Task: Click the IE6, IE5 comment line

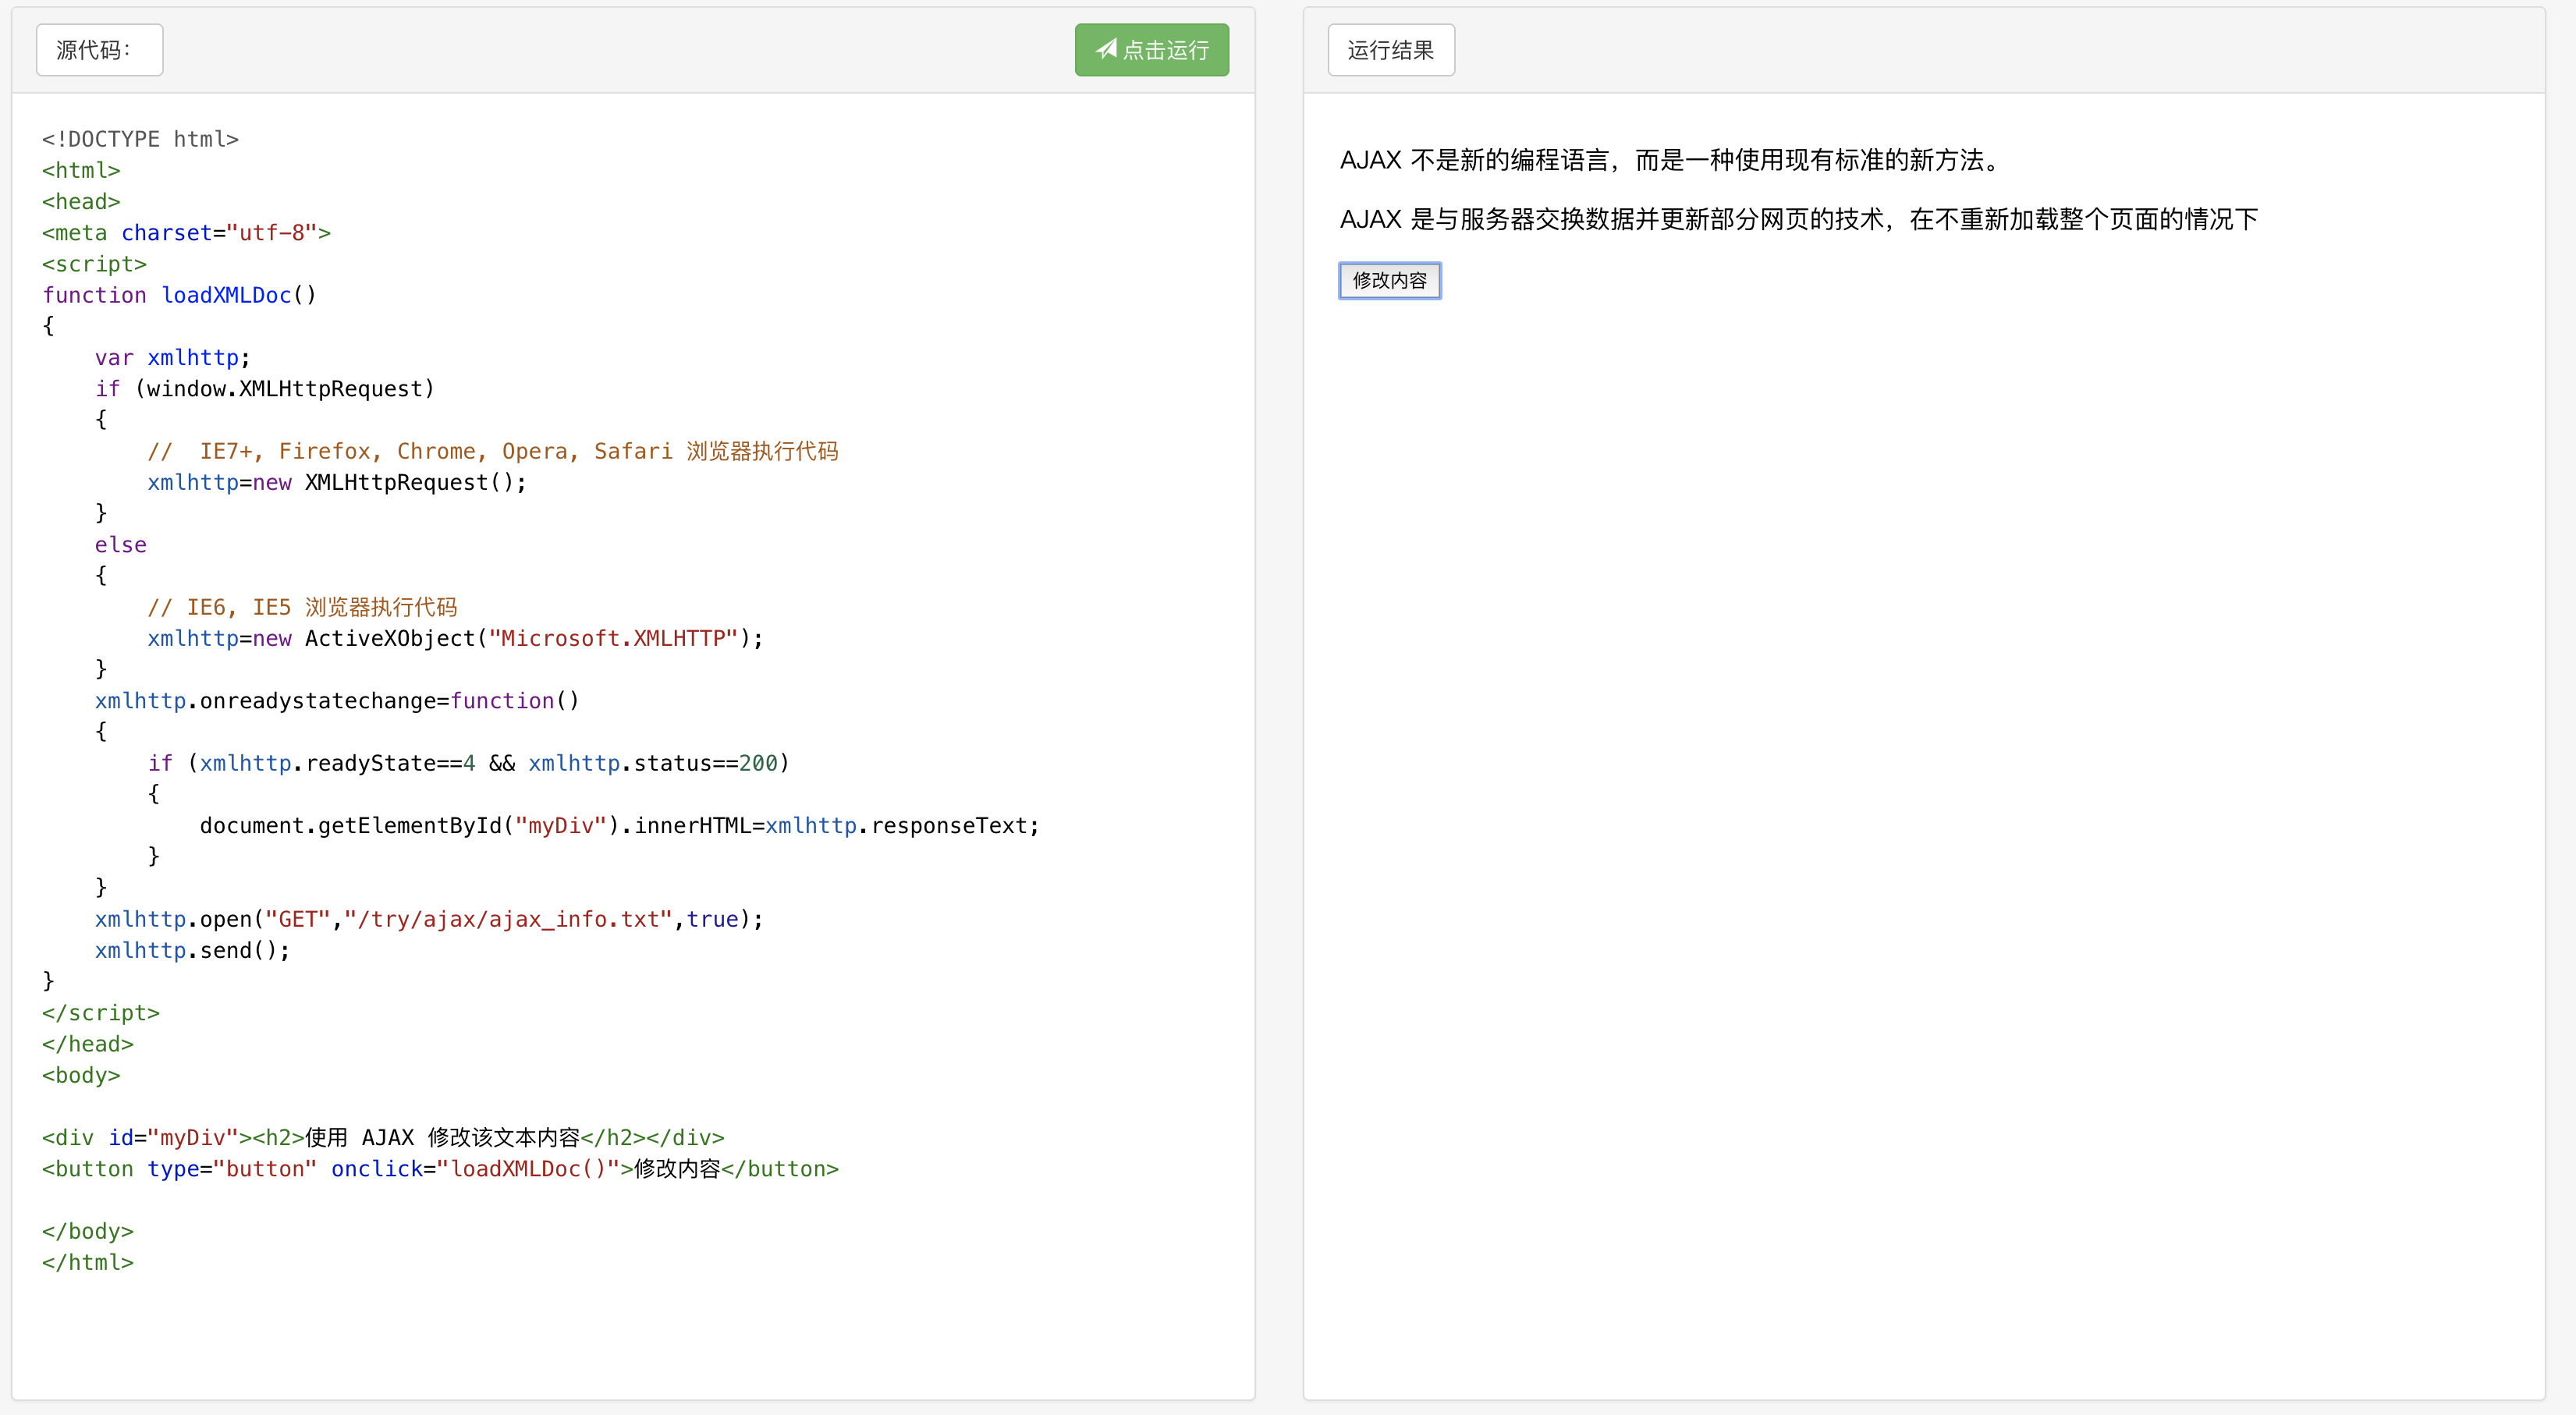Action: tap(302, 607)
